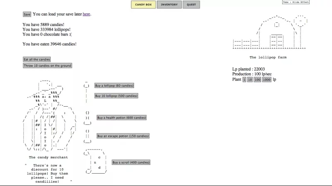Open the Tabs Slide Effect selector
The image size is (332, 186).
click(296, 2)
